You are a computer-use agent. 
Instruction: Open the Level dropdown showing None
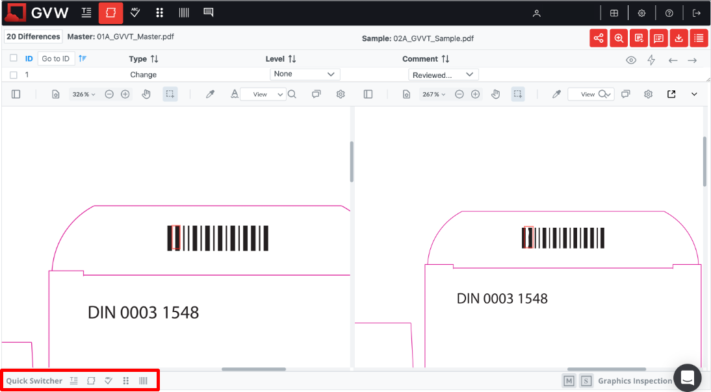[x=305, y=75]
